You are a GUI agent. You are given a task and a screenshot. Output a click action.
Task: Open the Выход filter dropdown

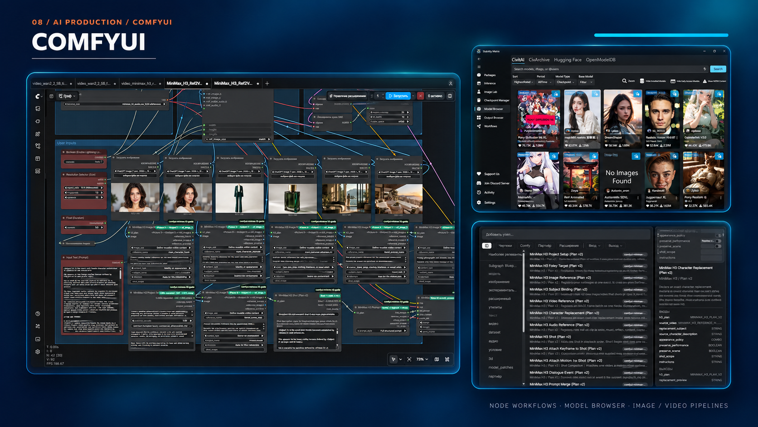point(615,245)
